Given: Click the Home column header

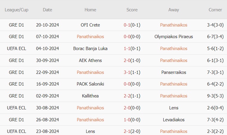Looking at the screenshot, I should coord(90,10).
